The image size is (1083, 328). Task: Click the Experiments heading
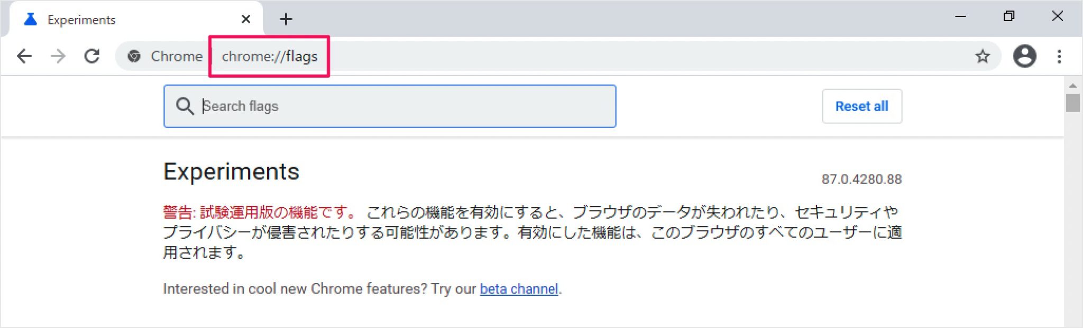[231, 172]
